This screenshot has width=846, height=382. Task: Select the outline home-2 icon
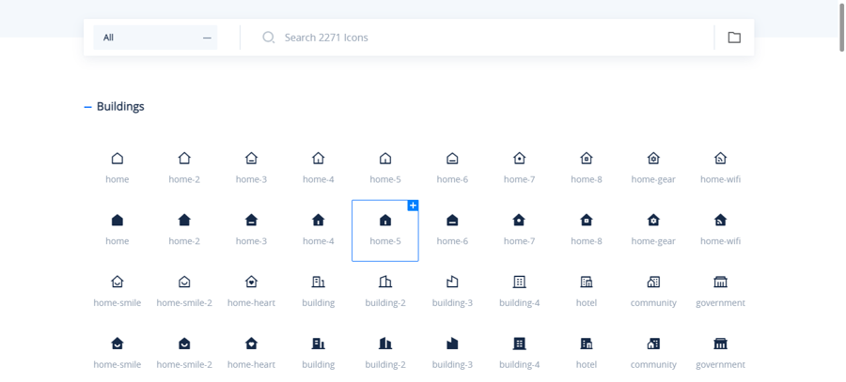pos(184,159)
